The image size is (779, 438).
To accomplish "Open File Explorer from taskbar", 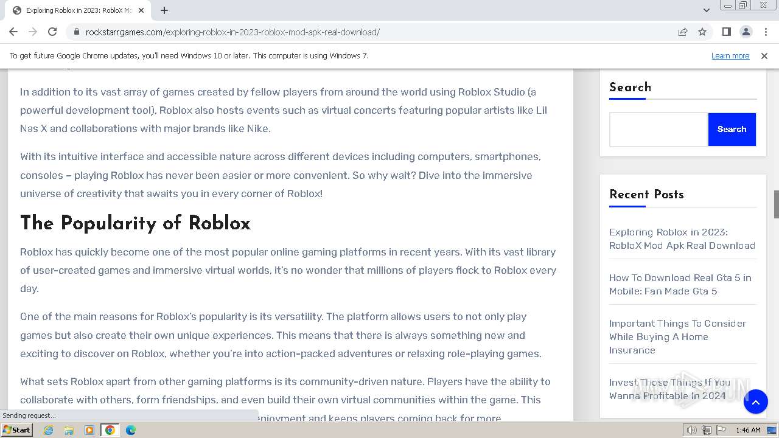I will 69,429.
